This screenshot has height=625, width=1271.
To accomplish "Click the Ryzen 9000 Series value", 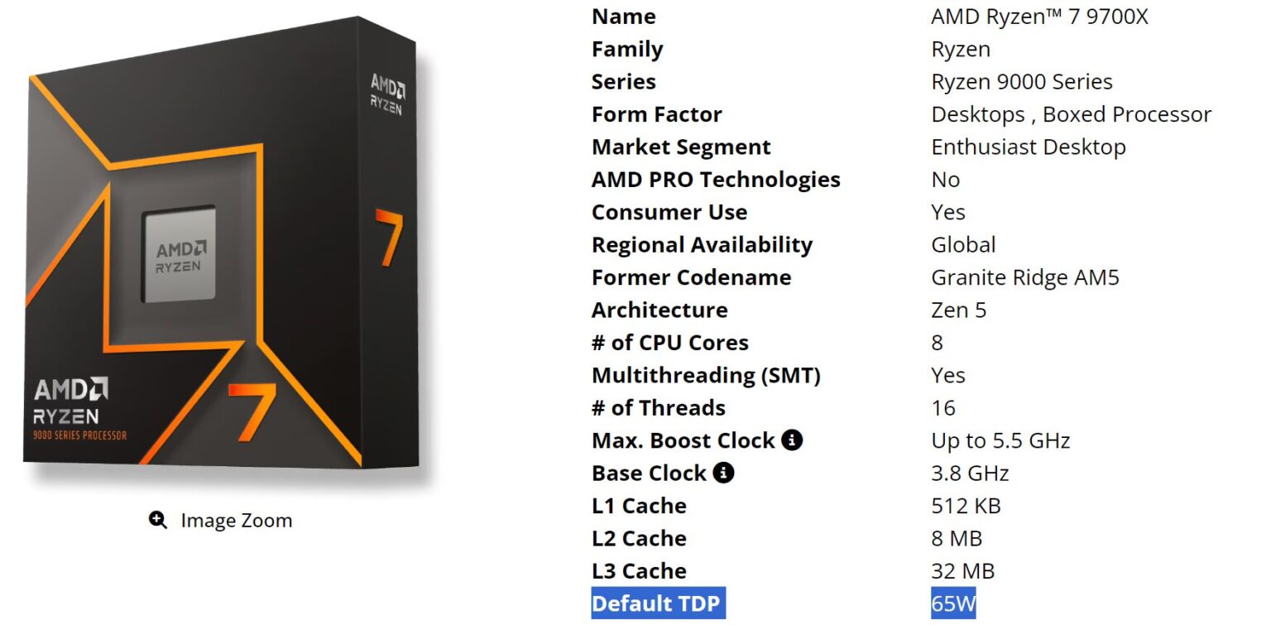I will pyautogui.click(x=1021, y=82).
